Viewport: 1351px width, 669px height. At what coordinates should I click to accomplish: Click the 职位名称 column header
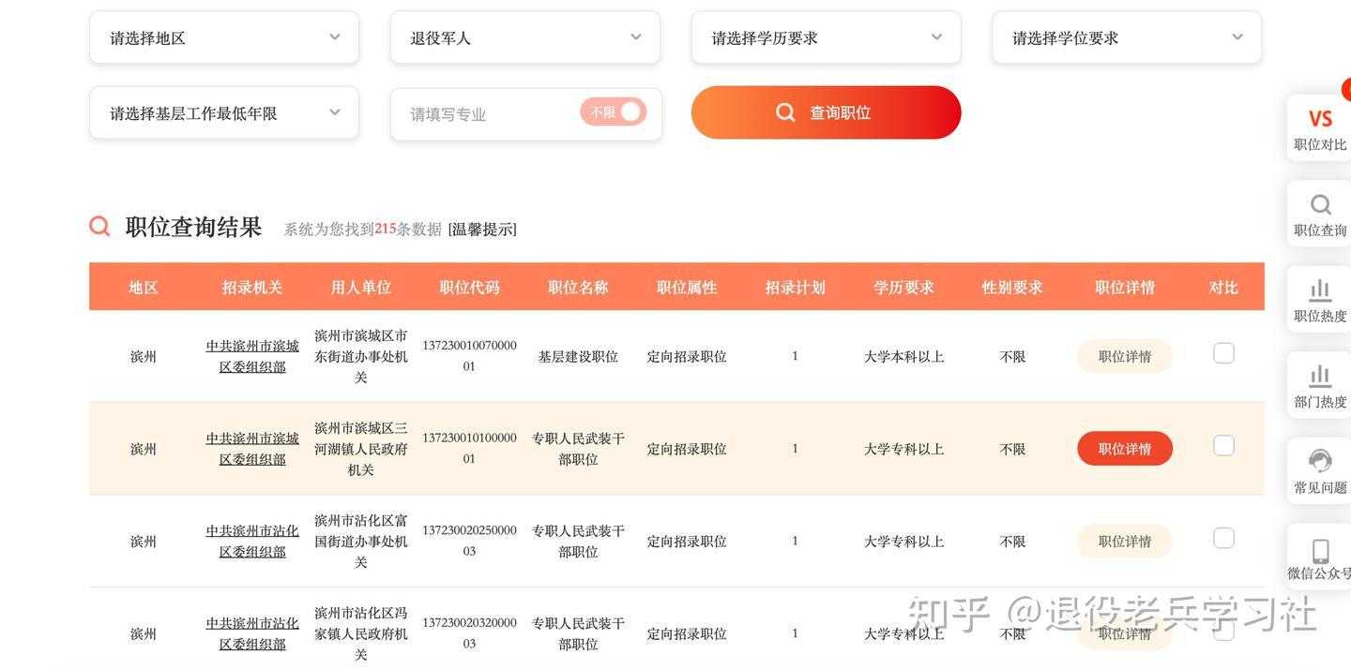tap(578, 288)
